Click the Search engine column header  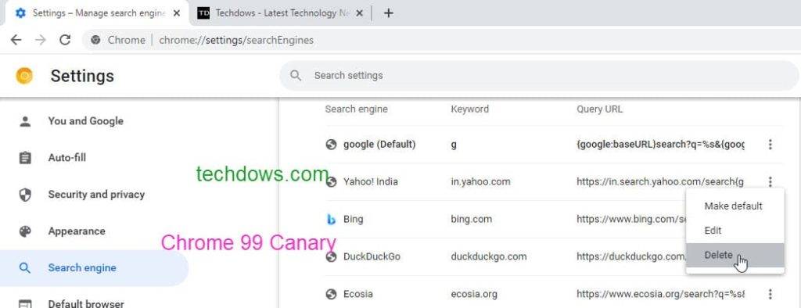pyautogui.click(x=356, y=109)
